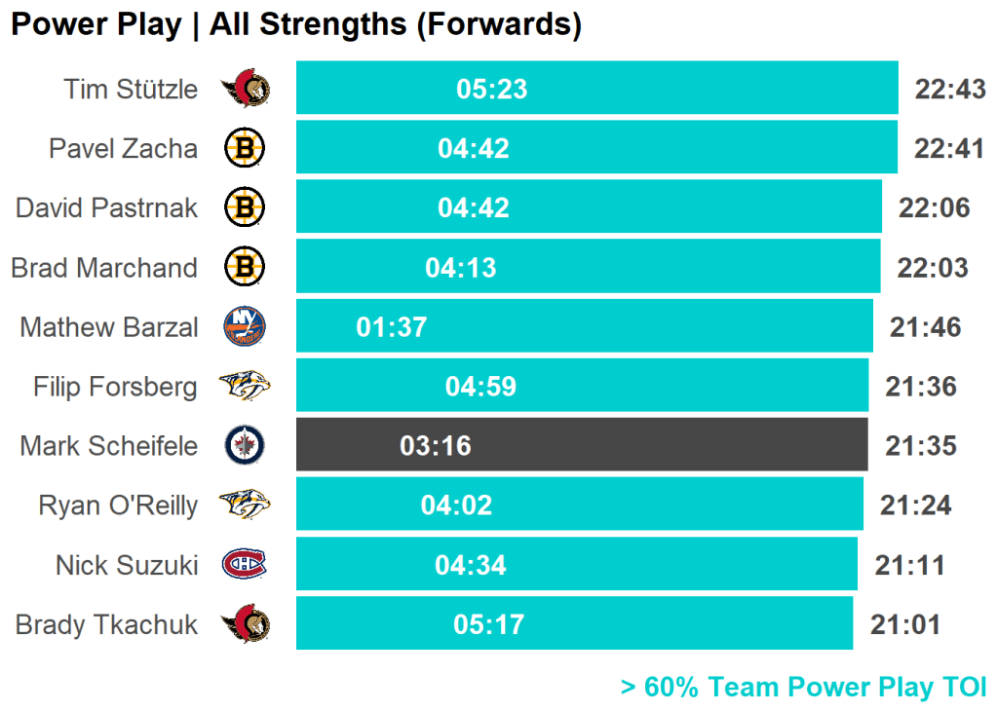
Task: Click the Filip Forsberg player name
Action: coord(115,387)
